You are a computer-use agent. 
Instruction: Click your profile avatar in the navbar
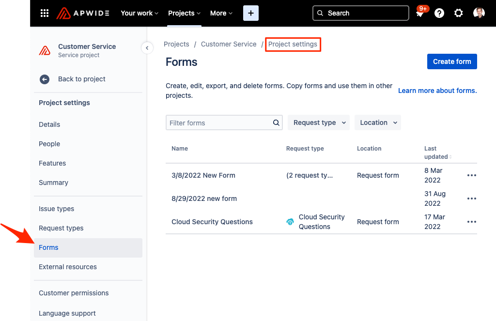(x=479, y=13)
